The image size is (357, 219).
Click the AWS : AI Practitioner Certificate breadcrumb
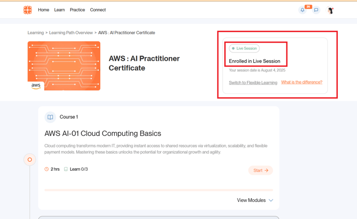click(x=127, y=33)
